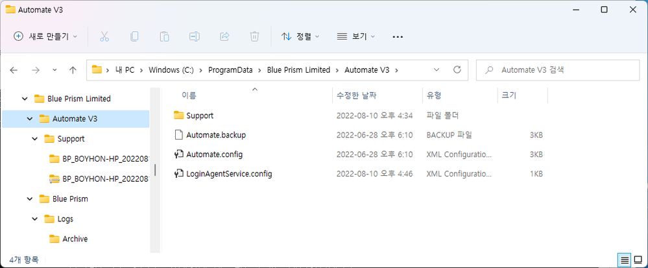The height and width of the screenshot is (268, 648).
Task: Go up one folder level arrow
Action: point(73,70)
